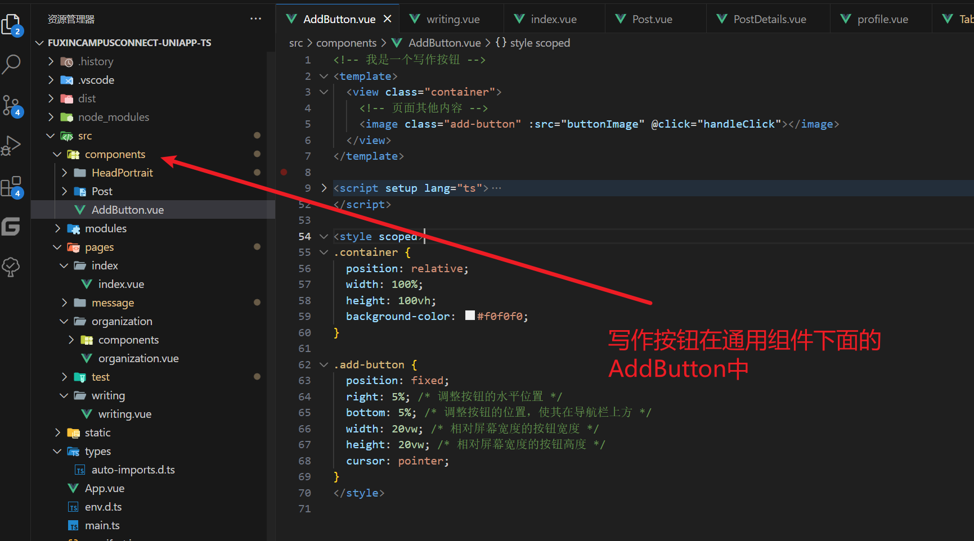The width and height of the screenshot is (974, 541).
Task: Open index.vue in the file tree
Action: click(121, 284)
